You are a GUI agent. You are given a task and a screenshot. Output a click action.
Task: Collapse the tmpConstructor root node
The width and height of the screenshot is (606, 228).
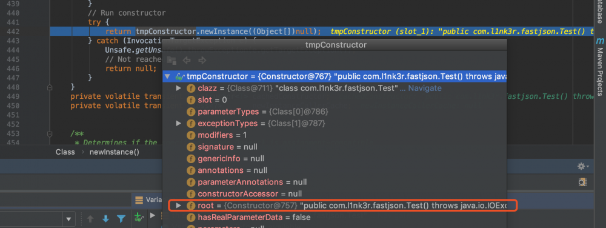[167, 76]
